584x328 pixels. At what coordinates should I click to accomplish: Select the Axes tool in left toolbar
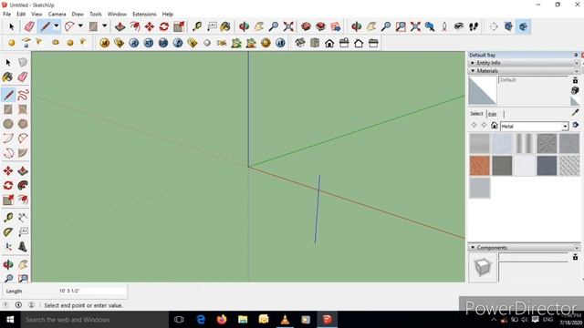click(8, 247)
